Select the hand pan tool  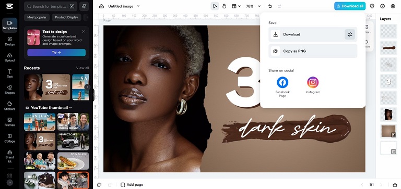(x=224, y=6)
